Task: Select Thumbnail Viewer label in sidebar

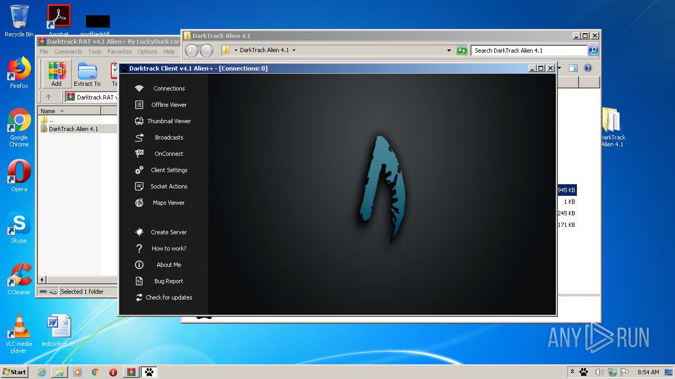Action: tap(169, 121)
